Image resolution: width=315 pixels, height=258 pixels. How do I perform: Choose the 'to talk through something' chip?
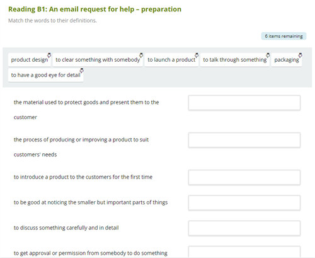pos(235,60)
